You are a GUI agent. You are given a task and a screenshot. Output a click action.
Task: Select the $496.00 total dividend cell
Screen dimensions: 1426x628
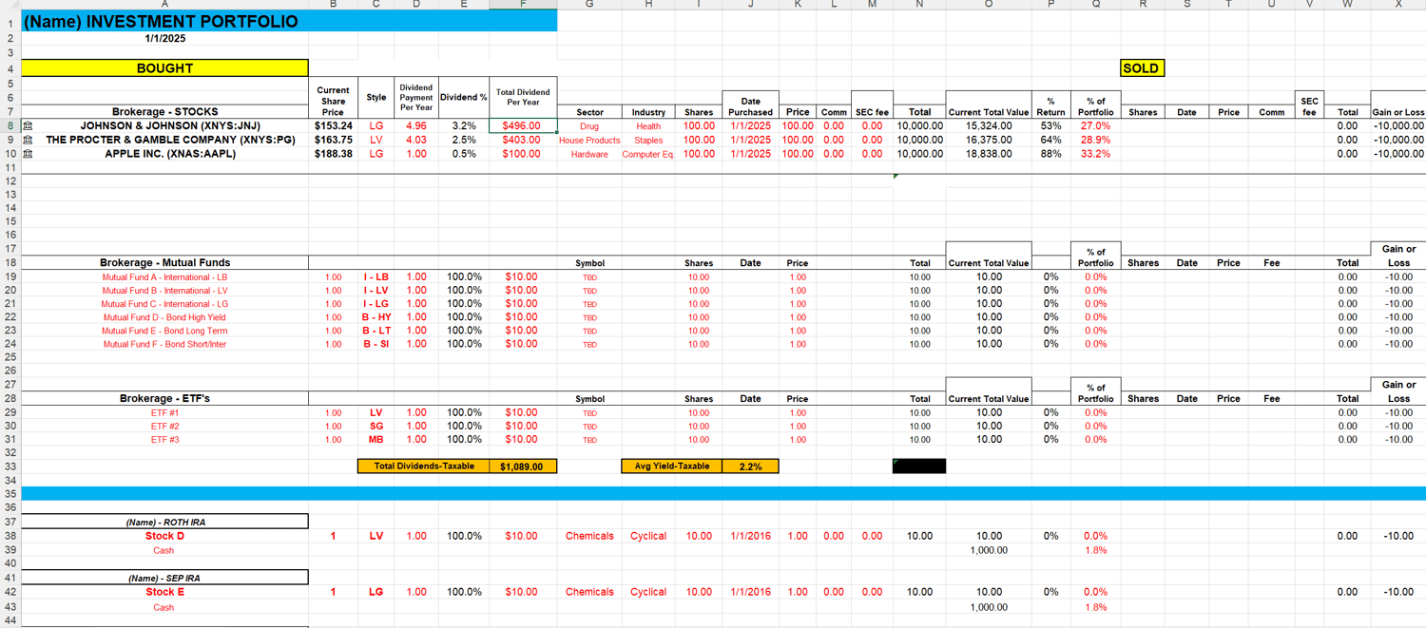click(x=523, y=125)
